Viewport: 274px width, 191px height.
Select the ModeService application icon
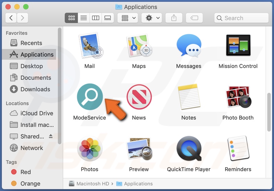[90, 97]
